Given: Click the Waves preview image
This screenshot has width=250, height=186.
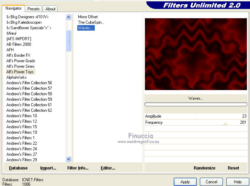Looking at the screenshot, I should click(x=196, y=54).
